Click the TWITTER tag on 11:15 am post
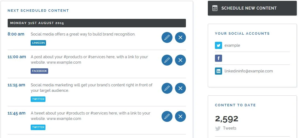The image size is (299, 138). [38, 99]
